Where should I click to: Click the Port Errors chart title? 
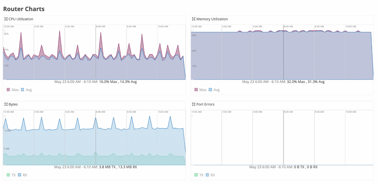pyautogui.click(x=206, y=104)
